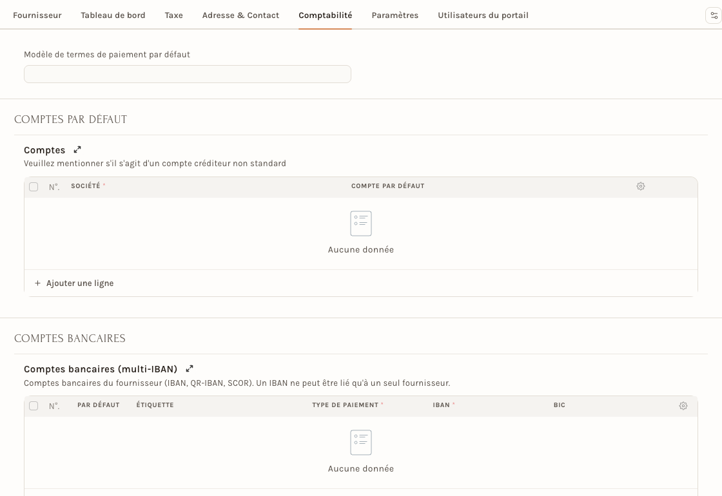This screenshot has width=722, height=496.
Task: Open the Tableau de bord tab
Action: [113, 15]
